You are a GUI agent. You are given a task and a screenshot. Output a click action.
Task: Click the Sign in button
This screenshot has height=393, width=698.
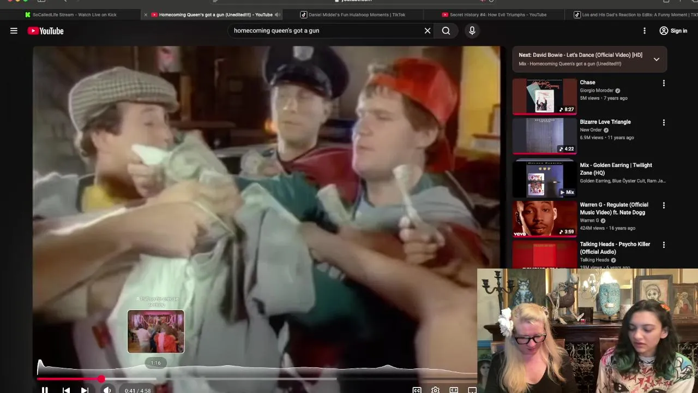click(673, 31)
